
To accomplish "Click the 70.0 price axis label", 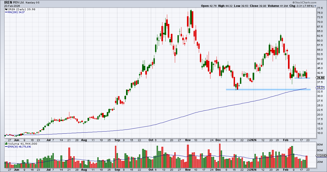I will pos(320,22).
